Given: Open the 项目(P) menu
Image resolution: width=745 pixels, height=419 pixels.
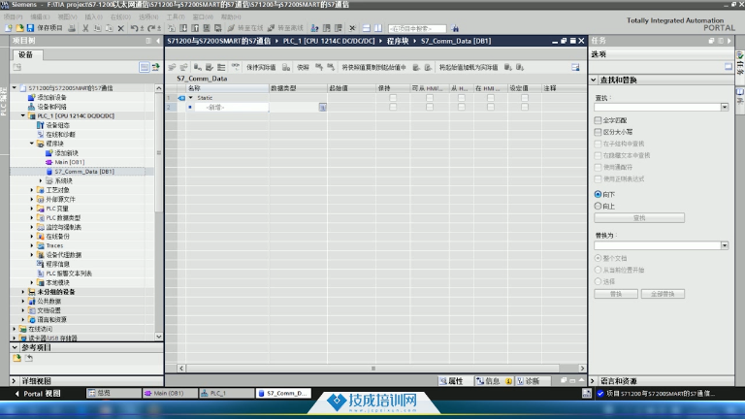Looking at the screenshot, I should 13,17.
